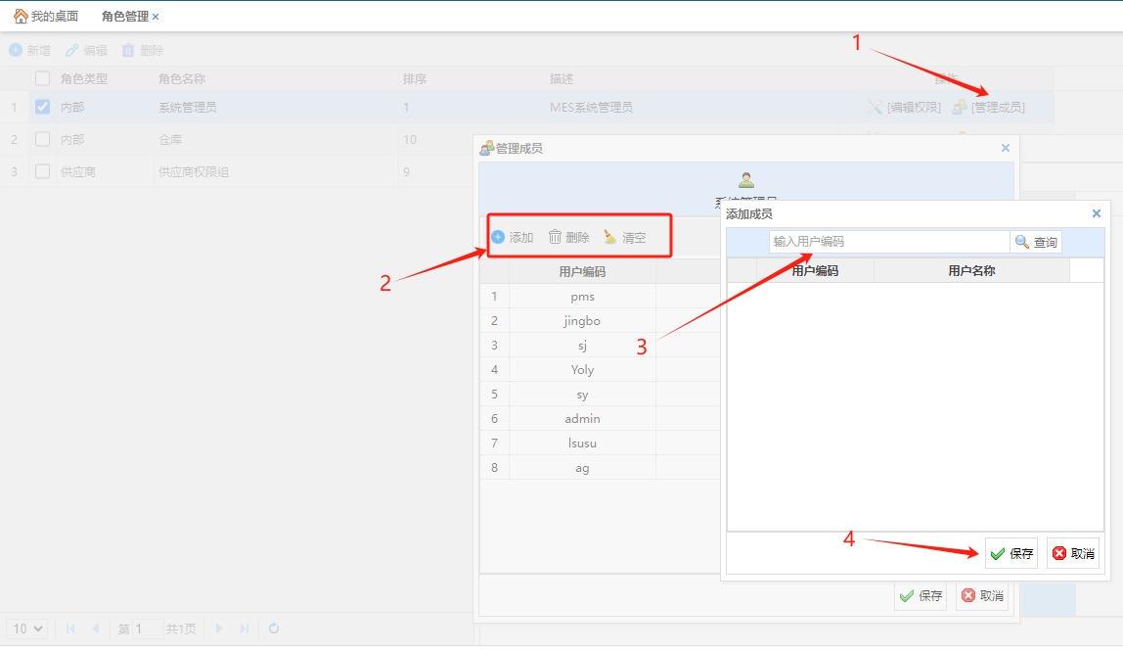Click the 添加 (add) member icon
1123x653 pixels.
[x=498, y=237]
